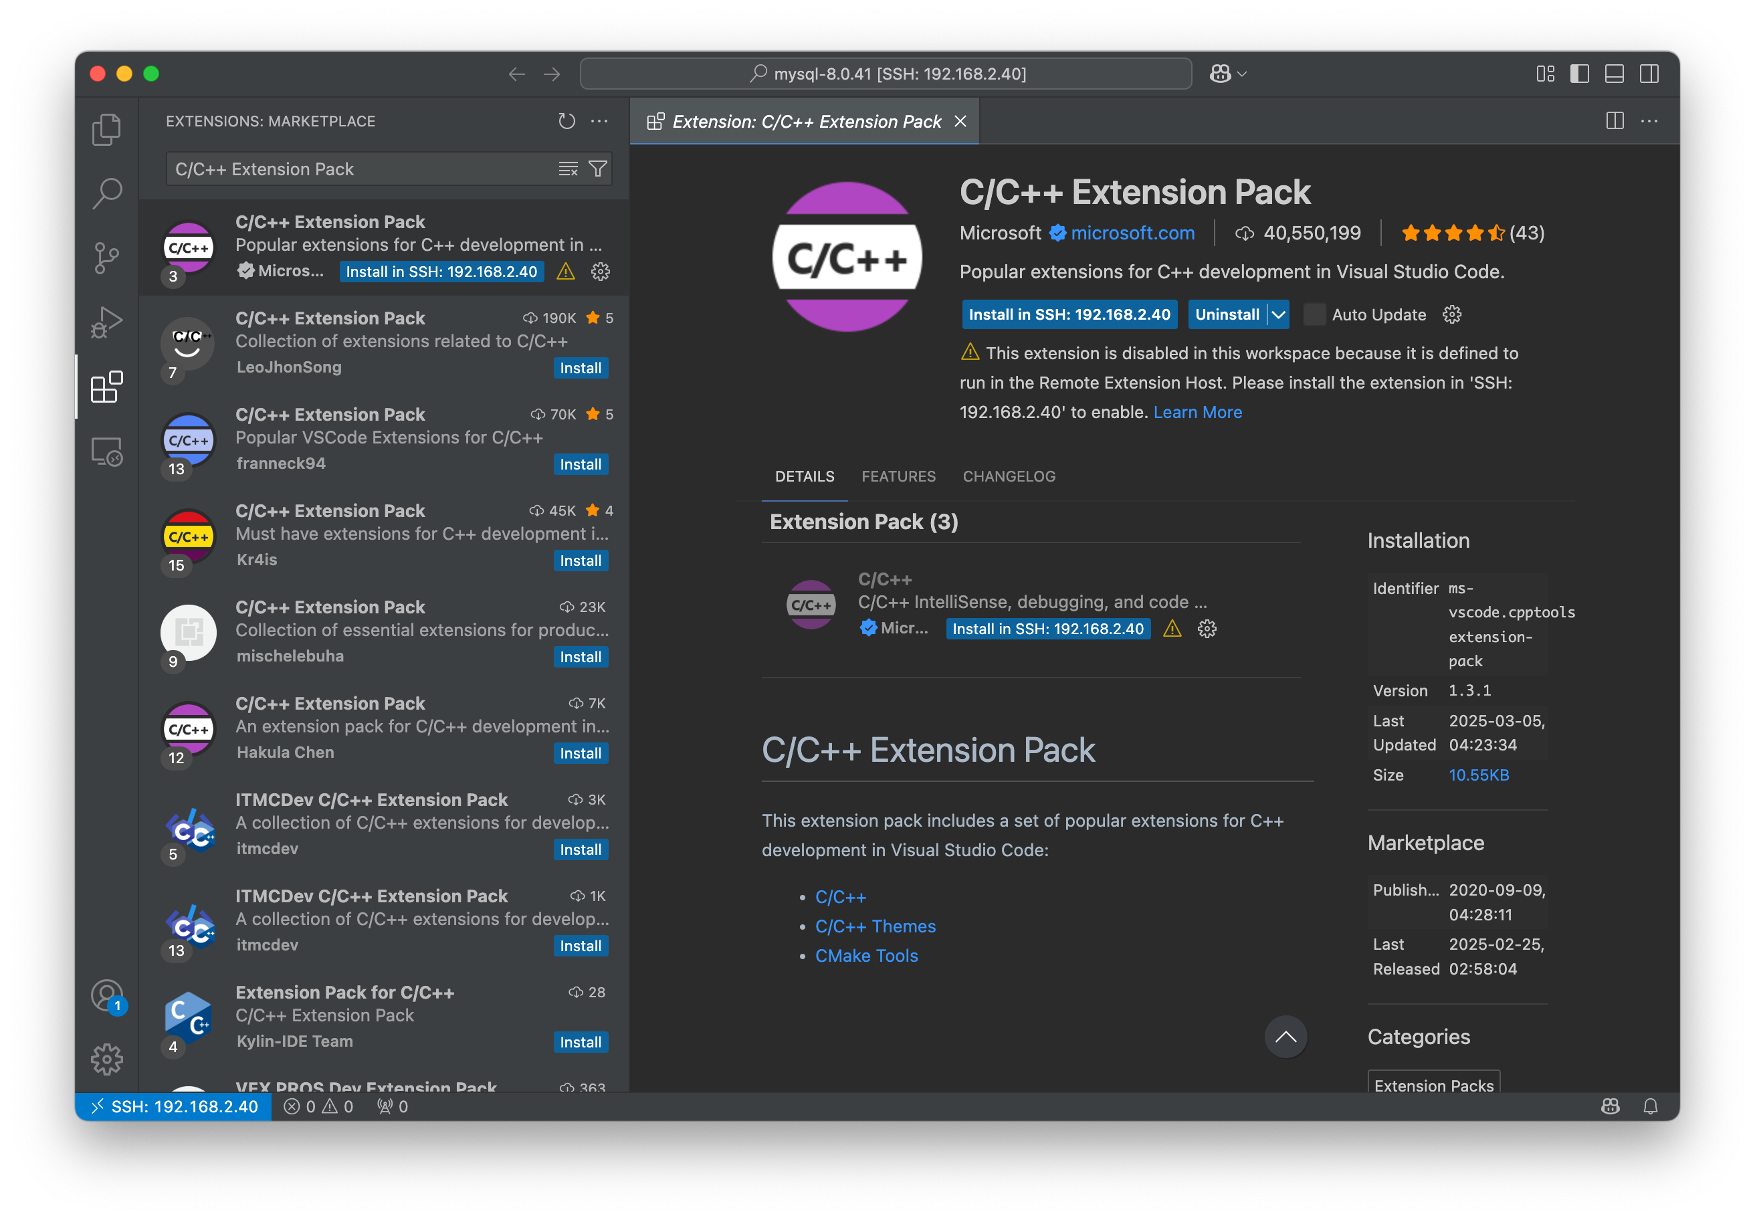The height and width of the screenshot is (1220, 1755).
Task: Open the Accounts menu icon
Action: pos(106,996)
